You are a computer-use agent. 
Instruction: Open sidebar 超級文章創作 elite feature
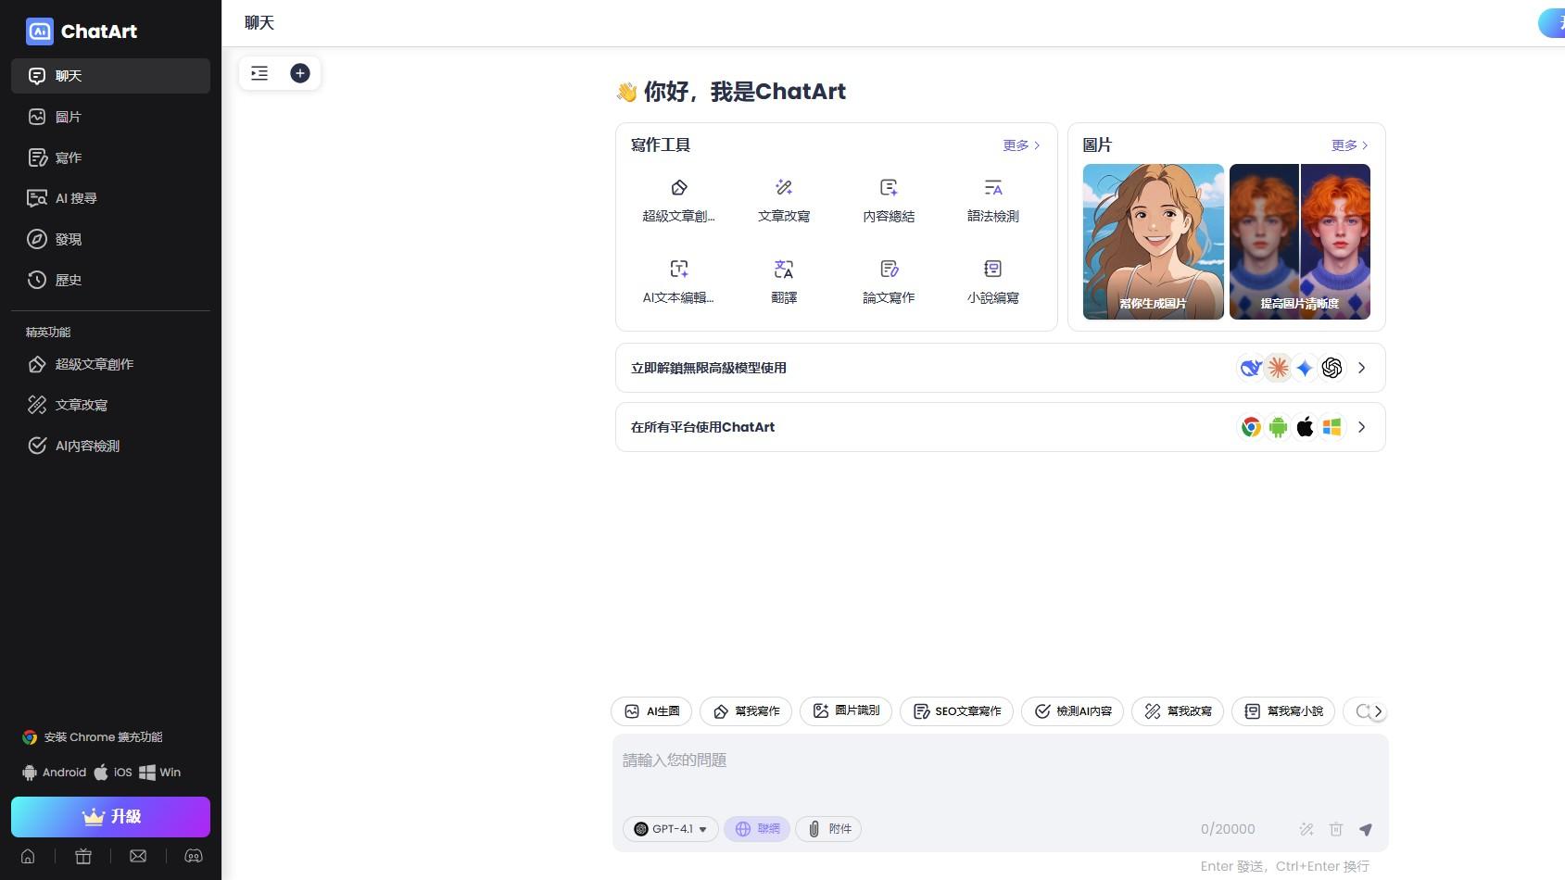click(110, 364)
